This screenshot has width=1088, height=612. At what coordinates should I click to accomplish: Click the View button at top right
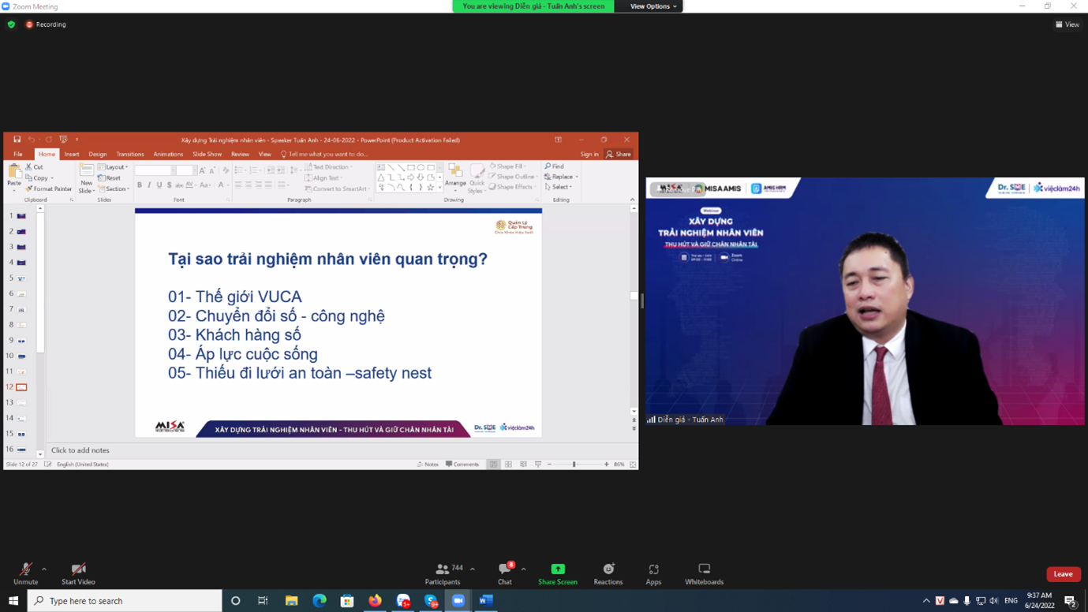[1067, 24]
